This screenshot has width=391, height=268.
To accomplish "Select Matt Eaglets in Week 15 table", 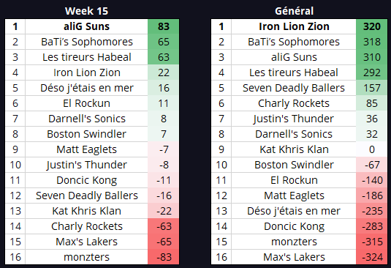I will tap(86, 149).
